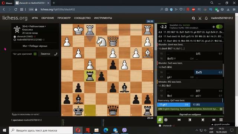Click the browser reload button
The width and height of the screenshot is (238, 134).
(16, 9)
